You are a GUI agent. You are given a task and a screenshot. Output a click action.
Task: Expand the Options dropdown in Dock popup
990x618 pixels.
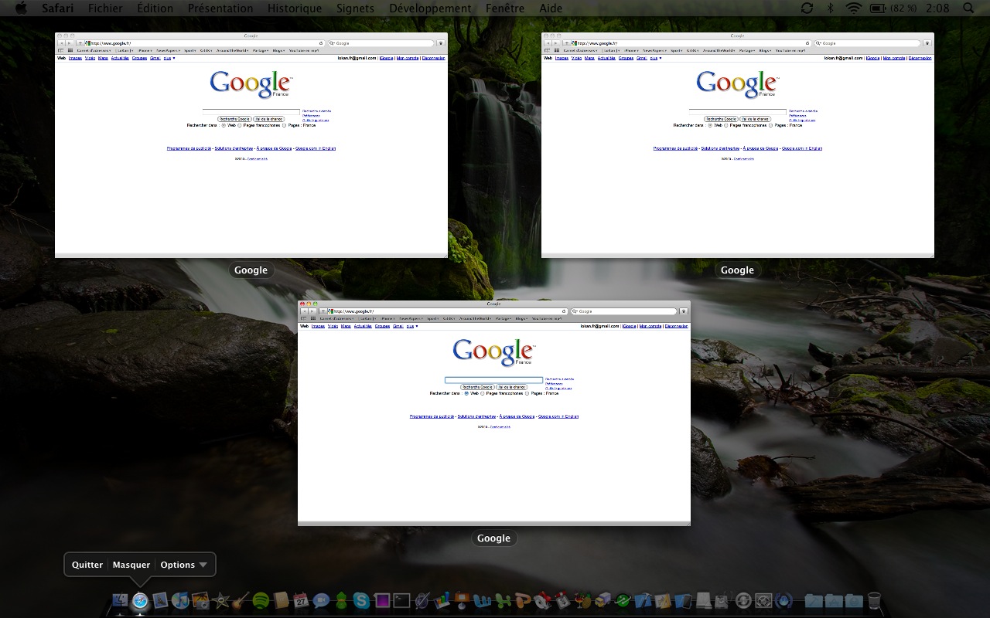tap(184, 565)
